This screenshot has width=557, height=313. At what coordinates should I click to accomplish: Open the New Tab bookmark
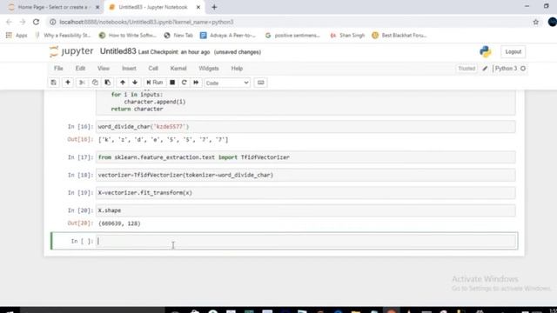tap(178, 36)
